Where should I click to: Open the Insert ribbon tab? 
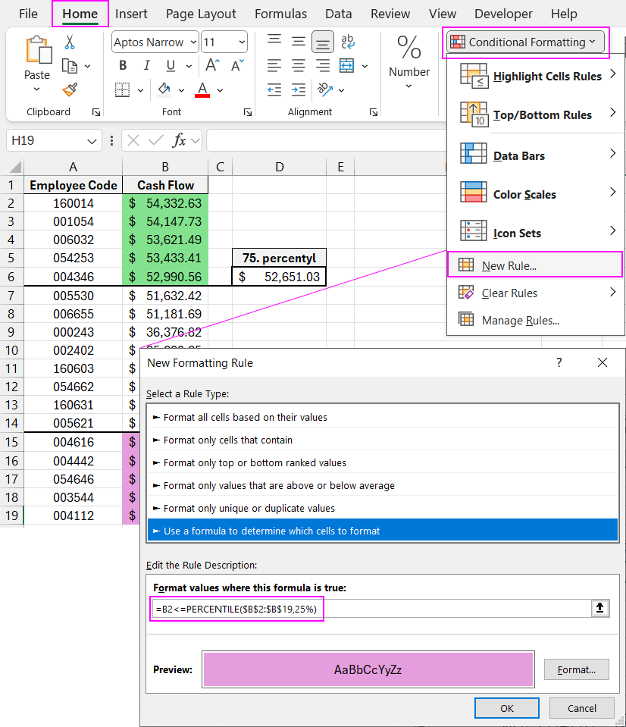click(131, 14)
